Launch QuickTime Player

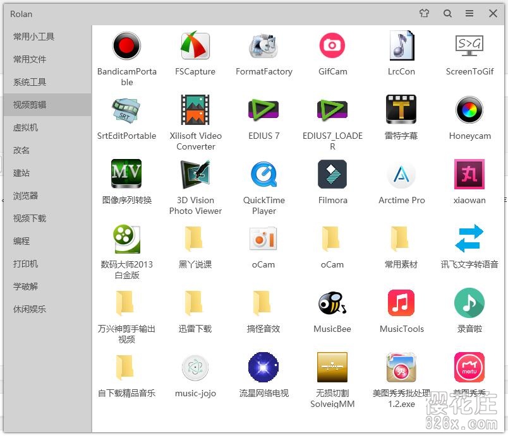tap(264, 174)
